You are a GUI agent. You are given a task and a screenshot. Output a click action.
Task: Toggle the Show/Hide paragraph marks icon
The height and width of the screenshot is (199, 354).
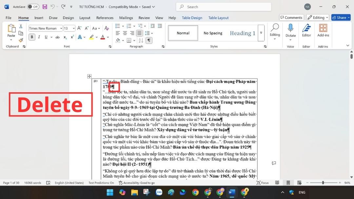[x=149, y=40]
